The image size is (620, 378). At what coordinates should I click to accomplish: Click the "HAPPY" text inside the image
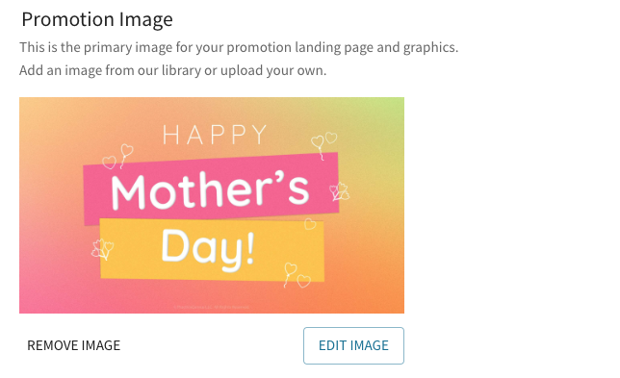point(215,135)
